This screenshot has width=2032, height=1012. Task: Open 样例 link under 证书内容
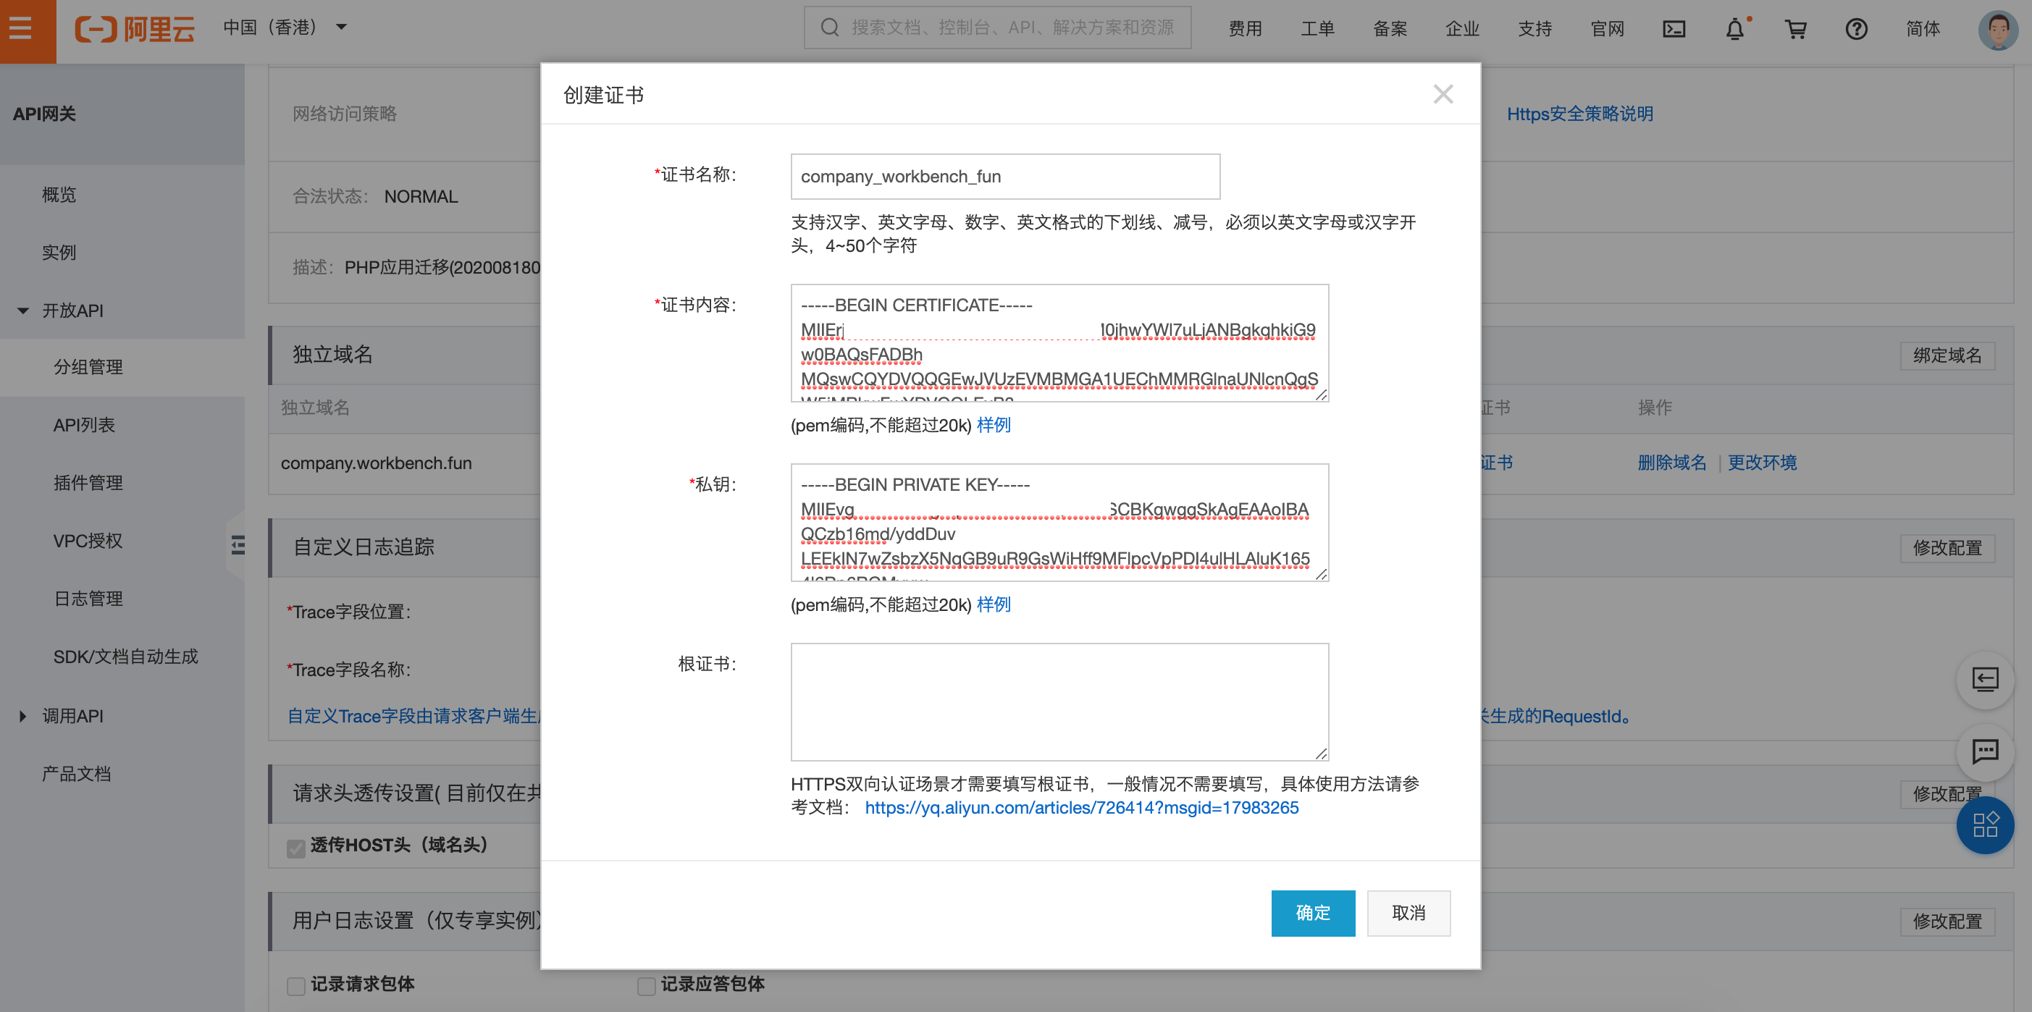[993, 425]
